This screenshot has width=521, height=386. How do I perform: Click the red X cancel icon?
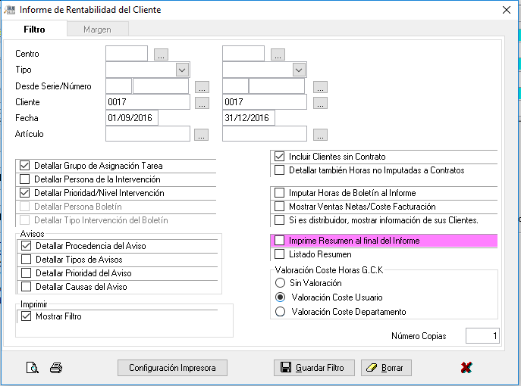(466, 367)
